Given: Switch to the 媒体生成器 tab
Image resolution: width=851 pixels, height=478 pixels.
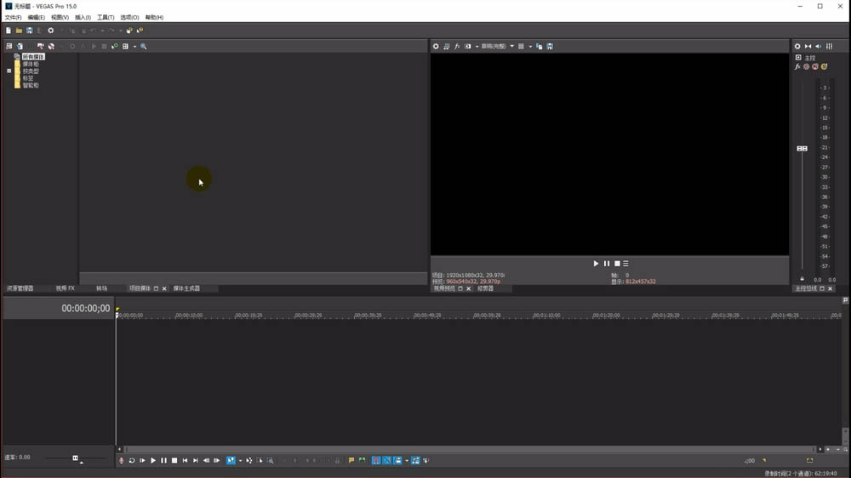Looking at the screenshot, I should pyautogui.click(x=186, y=288).
